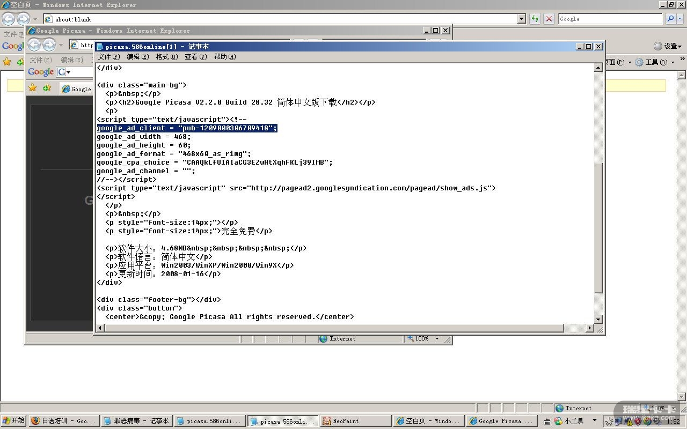Click the about:blank address bar
The height and width of the screenshot is (429, 687).
click(280, 19)
